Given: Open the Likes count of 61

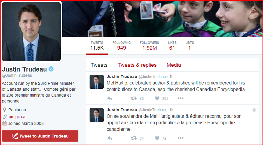Looking at the screenshot, I should [x=172, y=45].
